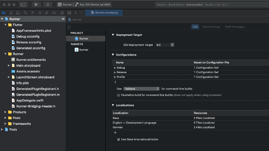Image resolution: width=269 pixels, height=151 pixels.
Task: Switch to the Swift Packages tab
Action: click(x=234, y=27)
